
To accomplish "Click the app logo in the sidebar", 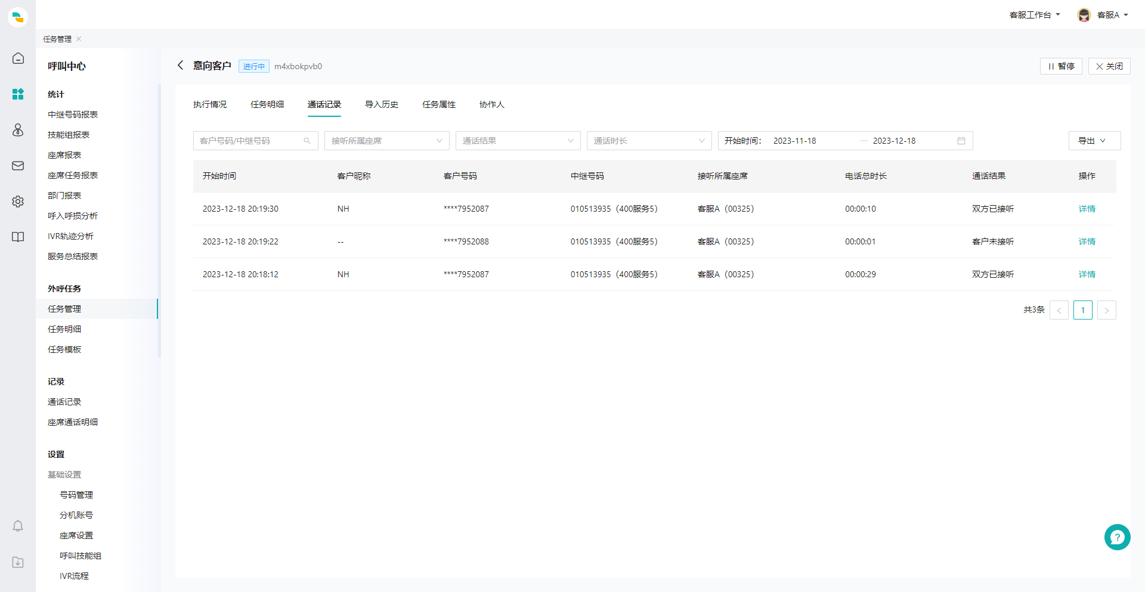I will 18,17.
